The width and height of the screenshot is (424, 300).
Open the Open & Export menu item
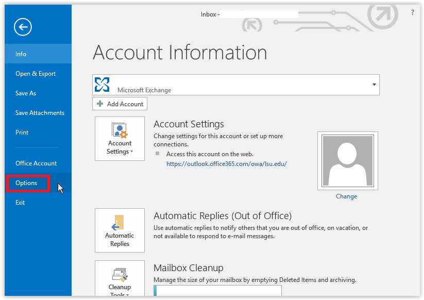coord(38,74)
